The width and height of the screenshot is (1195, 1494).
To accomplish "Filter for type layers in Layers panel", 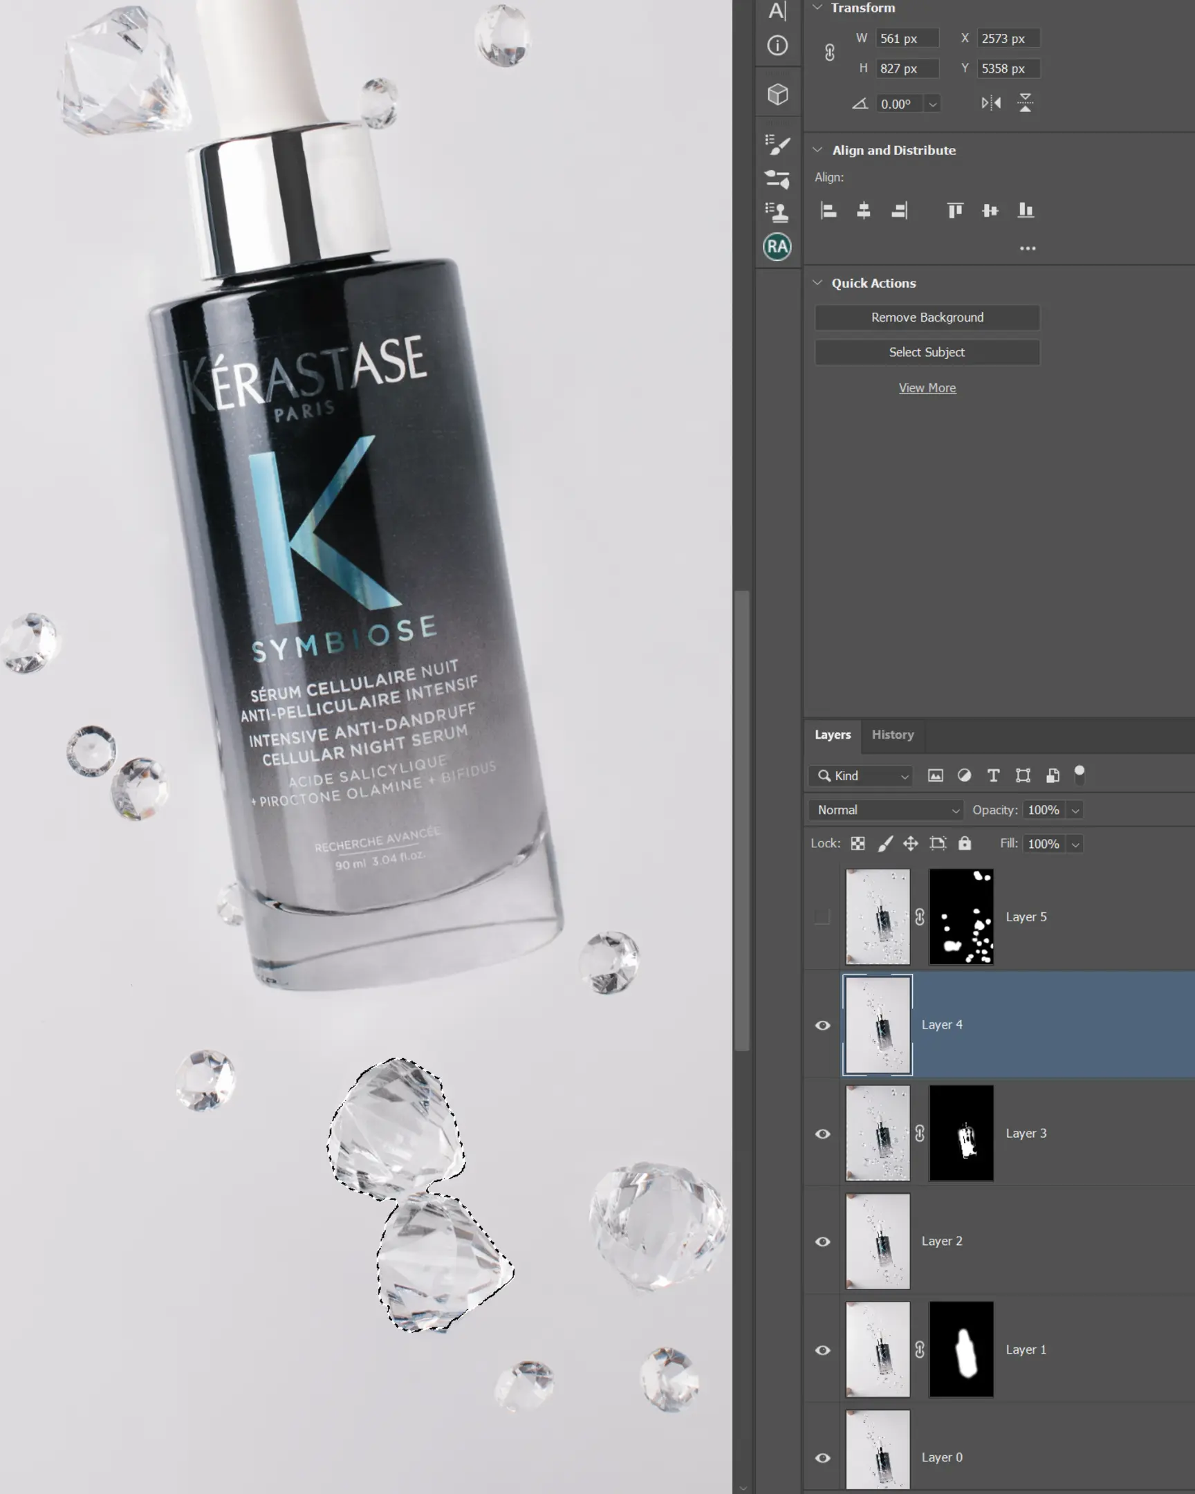I will pos(993,776).
